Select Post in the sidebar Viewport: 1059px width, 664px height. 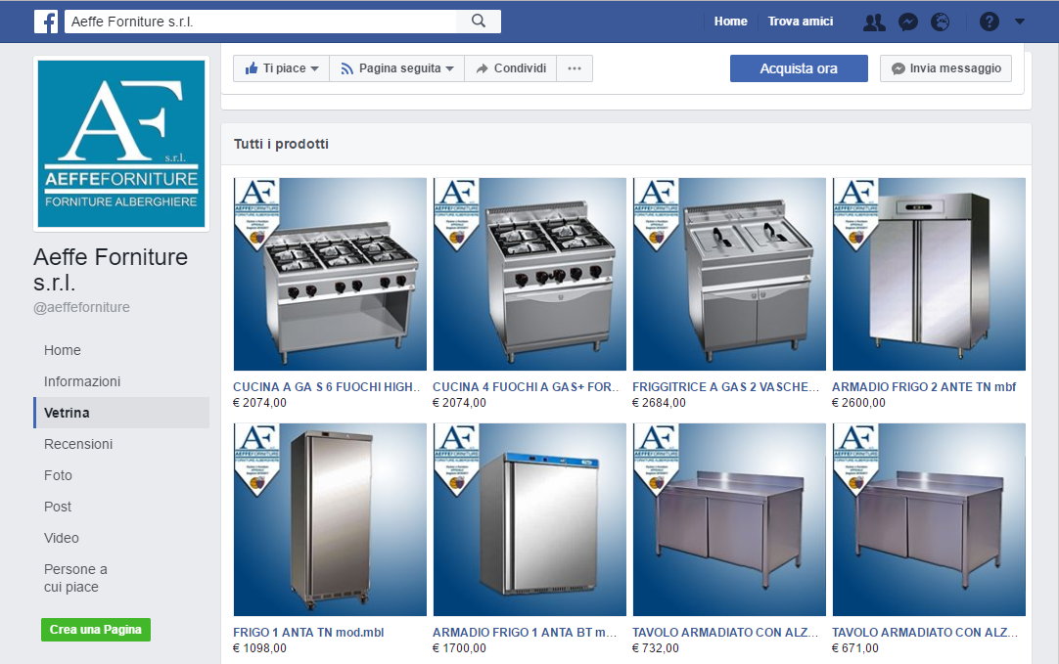tap(58, 507)
